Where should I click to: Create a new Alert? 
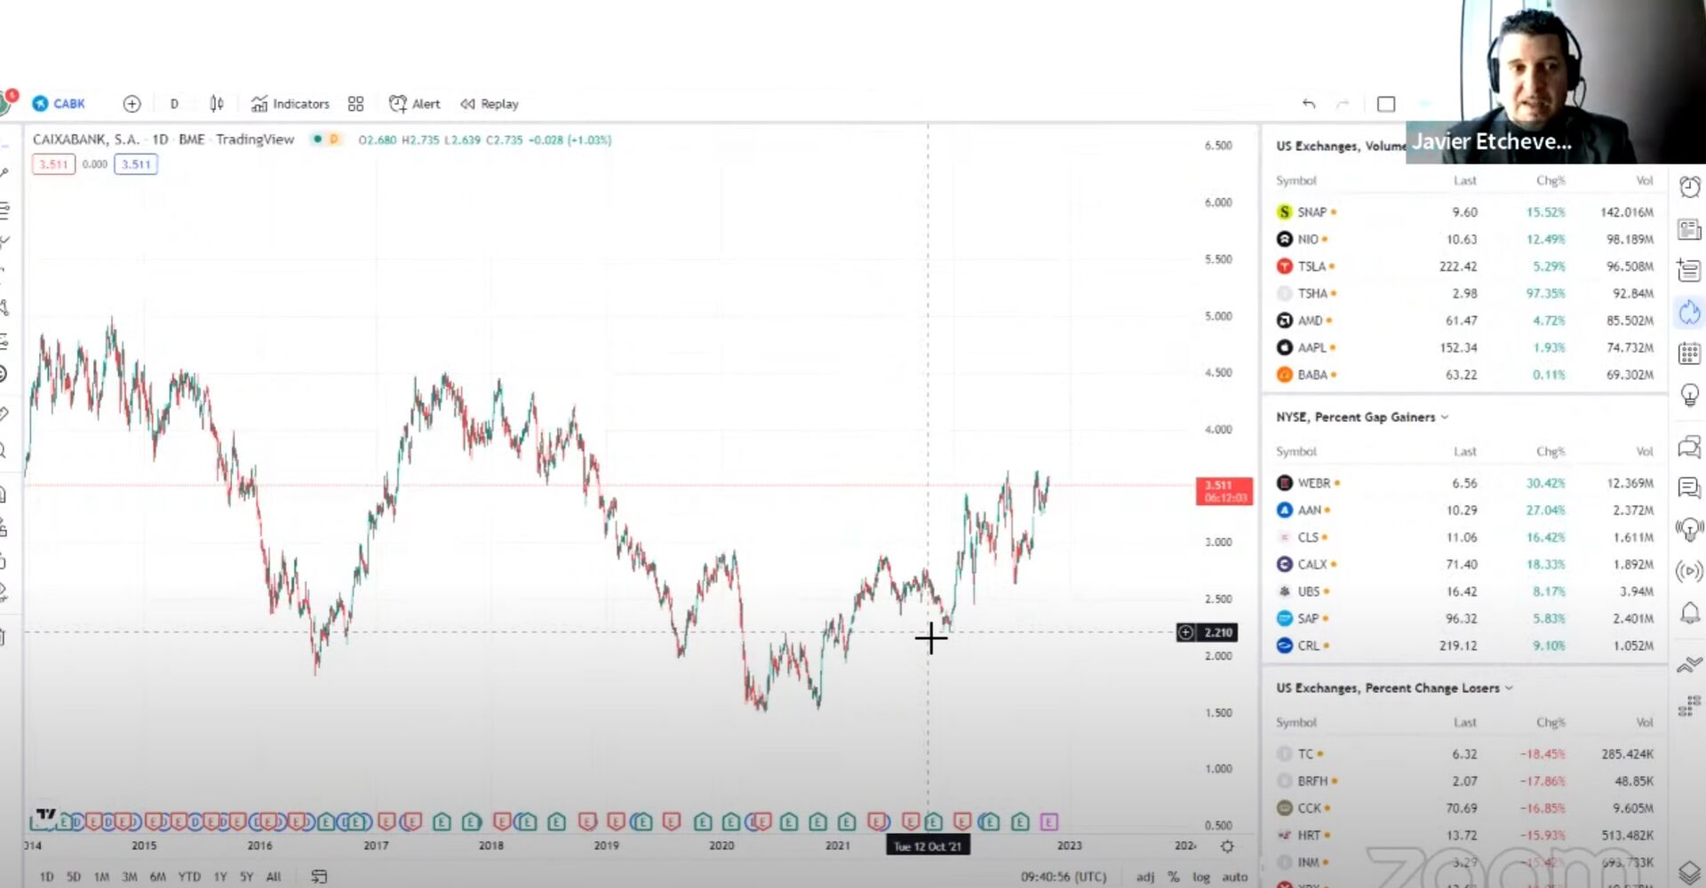click(x=415, y=104)
